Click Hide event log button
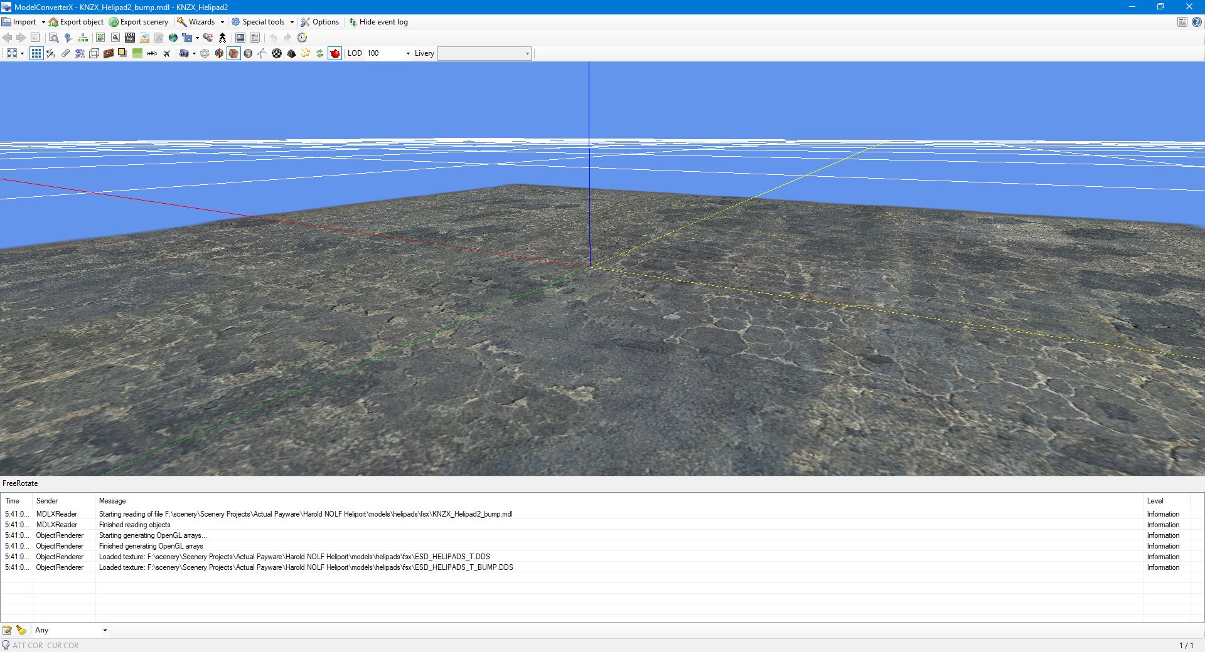1205x652 pixels. click(x=378, y=22)
